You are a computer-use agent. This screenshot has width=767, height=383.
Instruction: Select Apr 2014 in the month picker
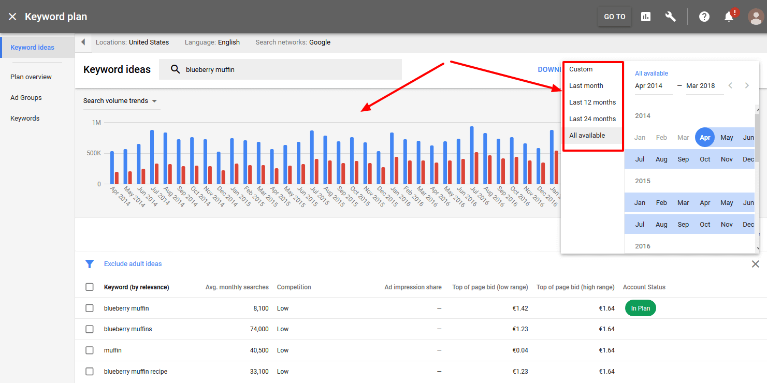point(705,137)
